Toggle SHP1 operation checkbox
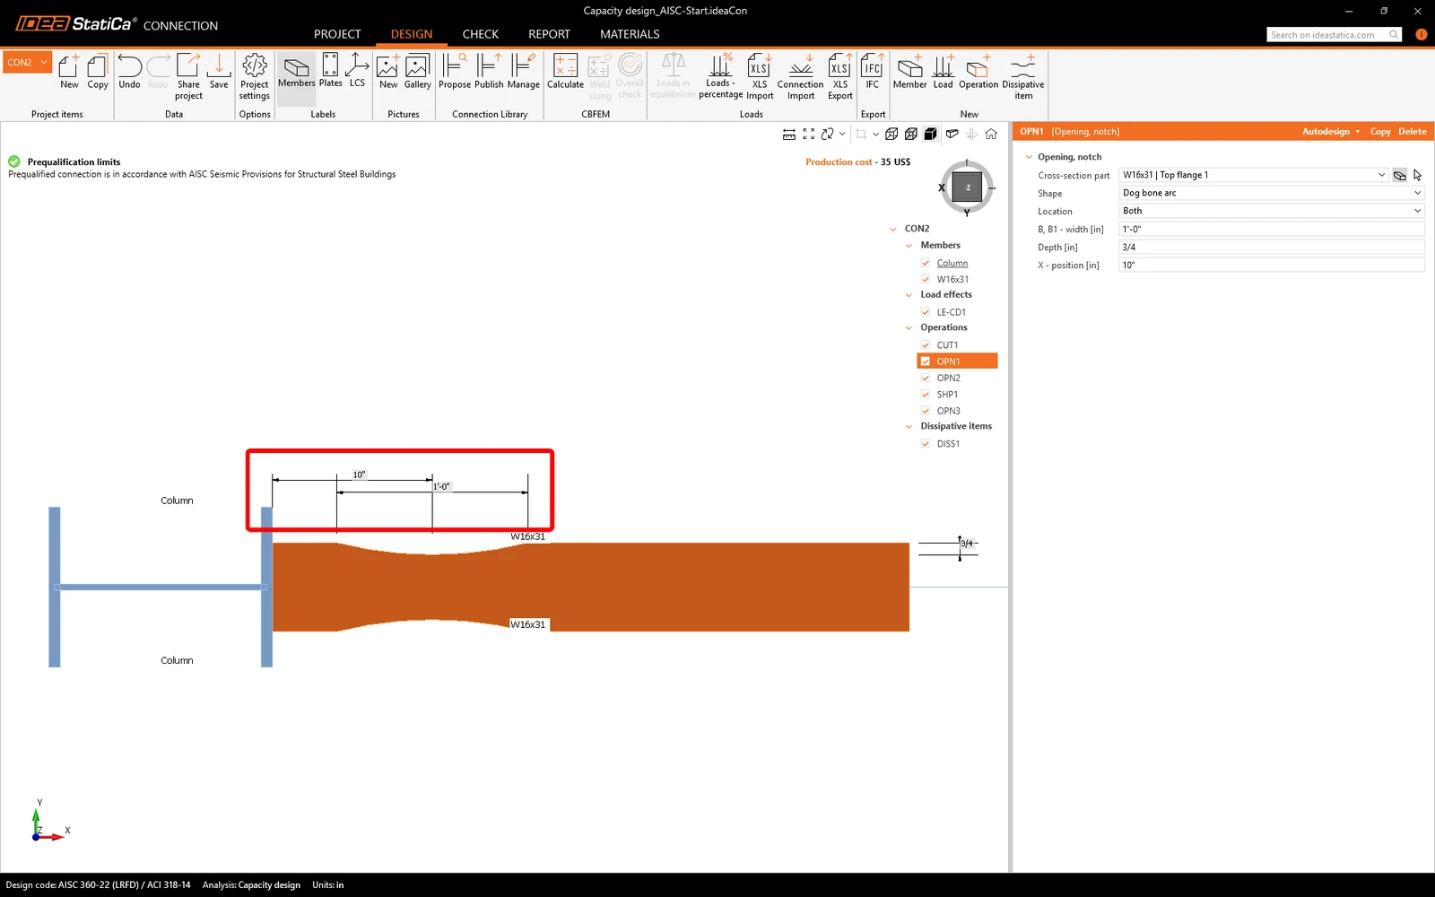 click(x=926, y=394)
